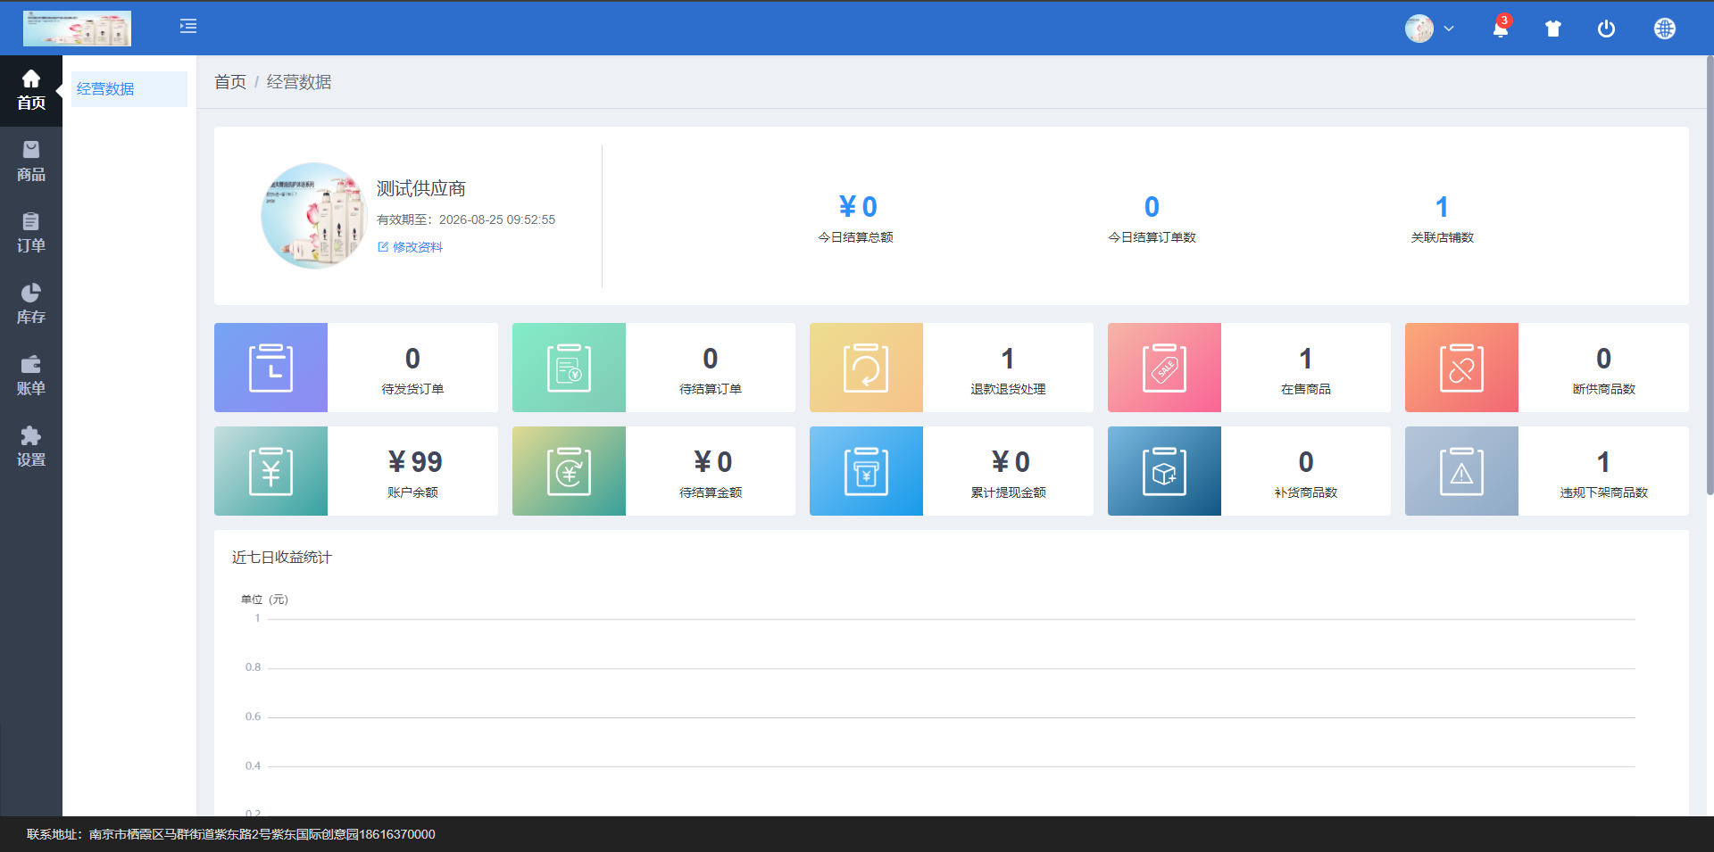Click the globe language icon

[1664, 29]
